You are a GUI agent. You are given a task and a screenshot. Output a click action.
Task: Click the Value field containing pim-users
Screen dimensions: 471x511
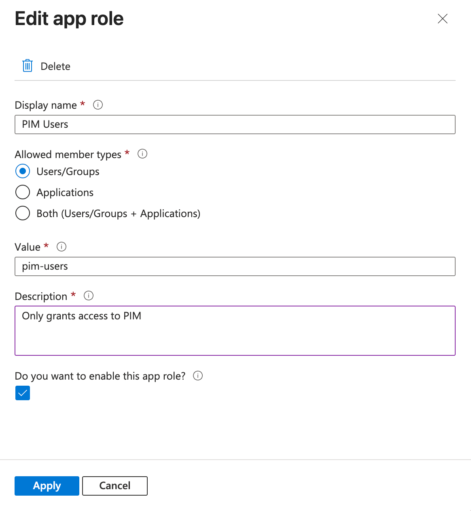coord(235,266)
